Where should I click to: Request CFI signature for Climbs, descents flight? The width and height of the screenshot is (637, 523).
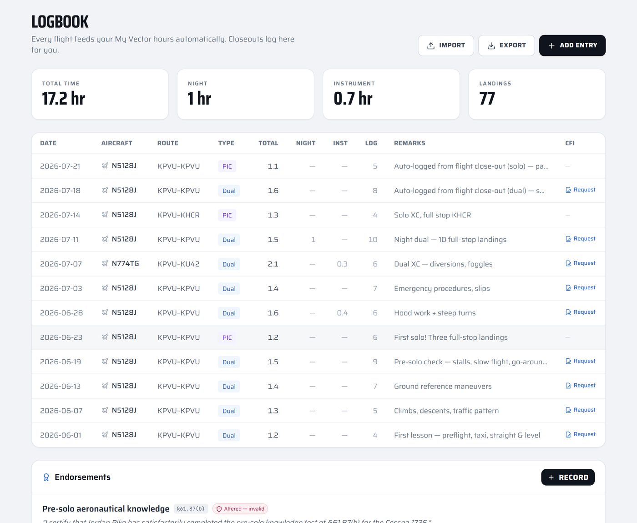[x=580, y=410]
